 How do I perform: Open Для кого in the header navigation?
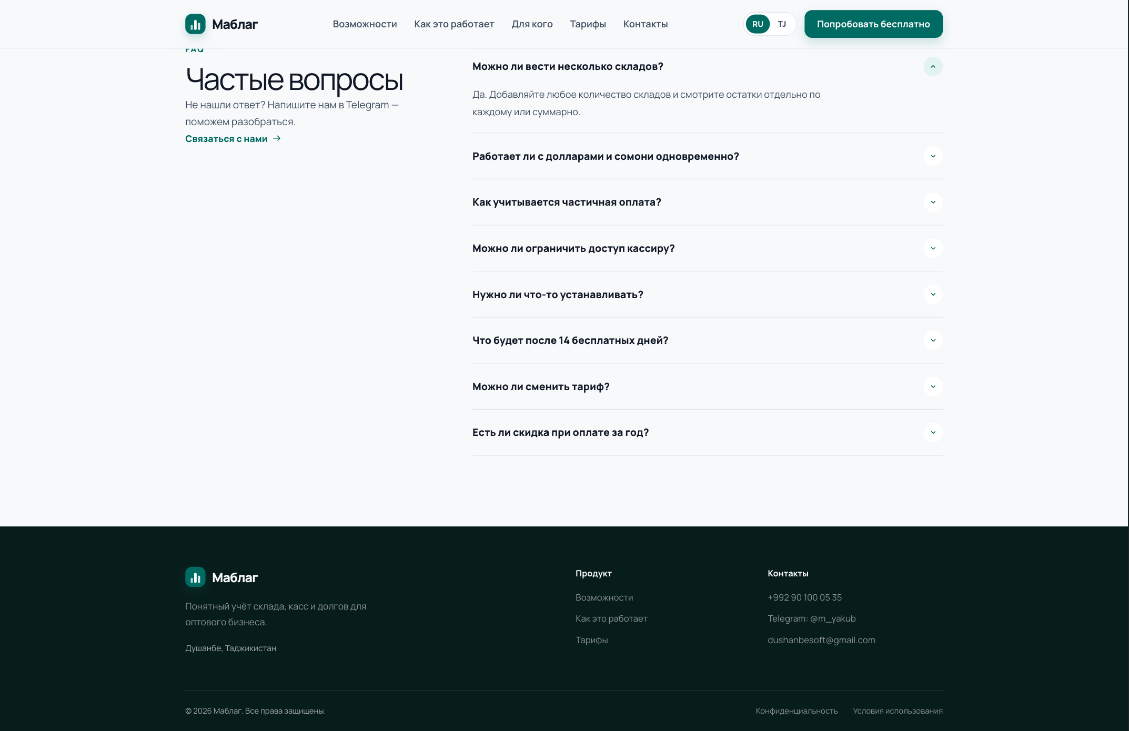pos(532,24)
